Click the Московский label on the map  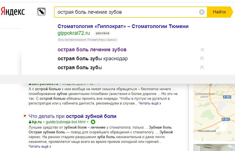(x=207, y=131)
